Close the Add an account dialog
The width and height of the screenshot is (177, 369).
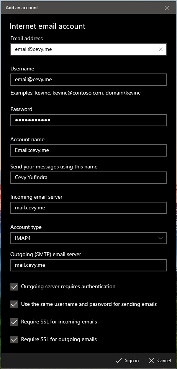[x=167, y=8]
